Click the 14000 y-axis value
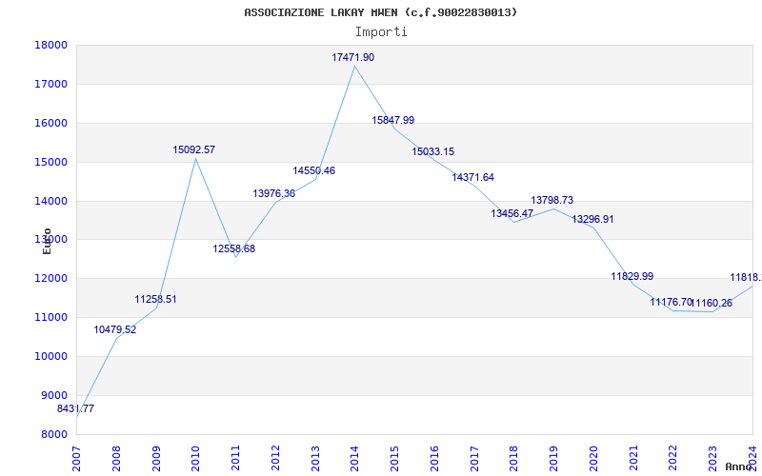The image size is (762, 476). point(50,201)
